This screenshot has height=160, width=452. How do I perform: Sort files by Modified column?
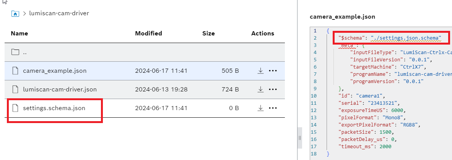148,34
